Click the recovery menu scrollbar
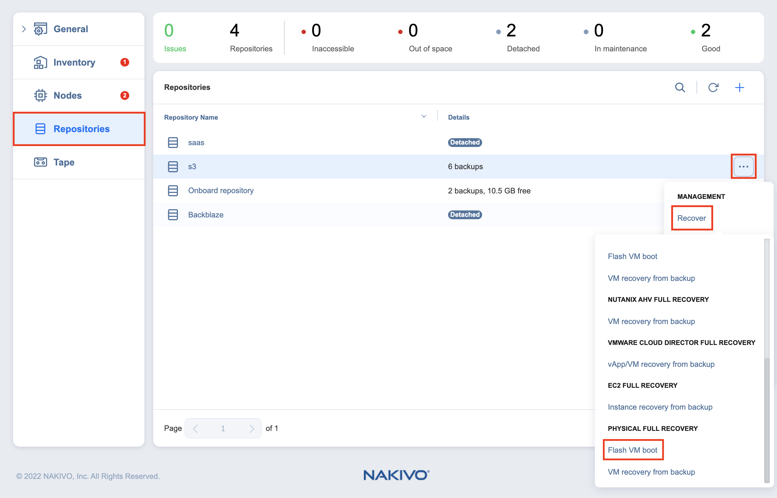This screenshot has width=777, height=498. pyautogui.click(x=767, y=420)
